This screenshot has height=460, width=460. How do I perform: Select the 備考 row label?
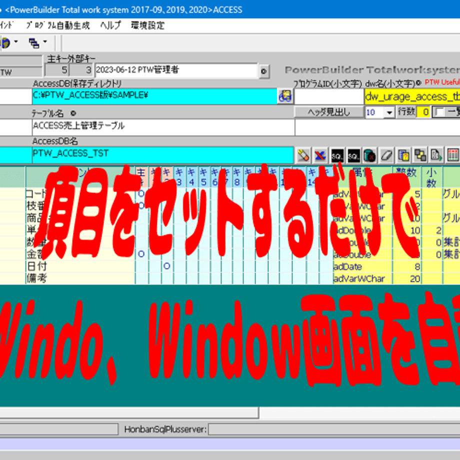pyautogui.click(x=37, y=278)
